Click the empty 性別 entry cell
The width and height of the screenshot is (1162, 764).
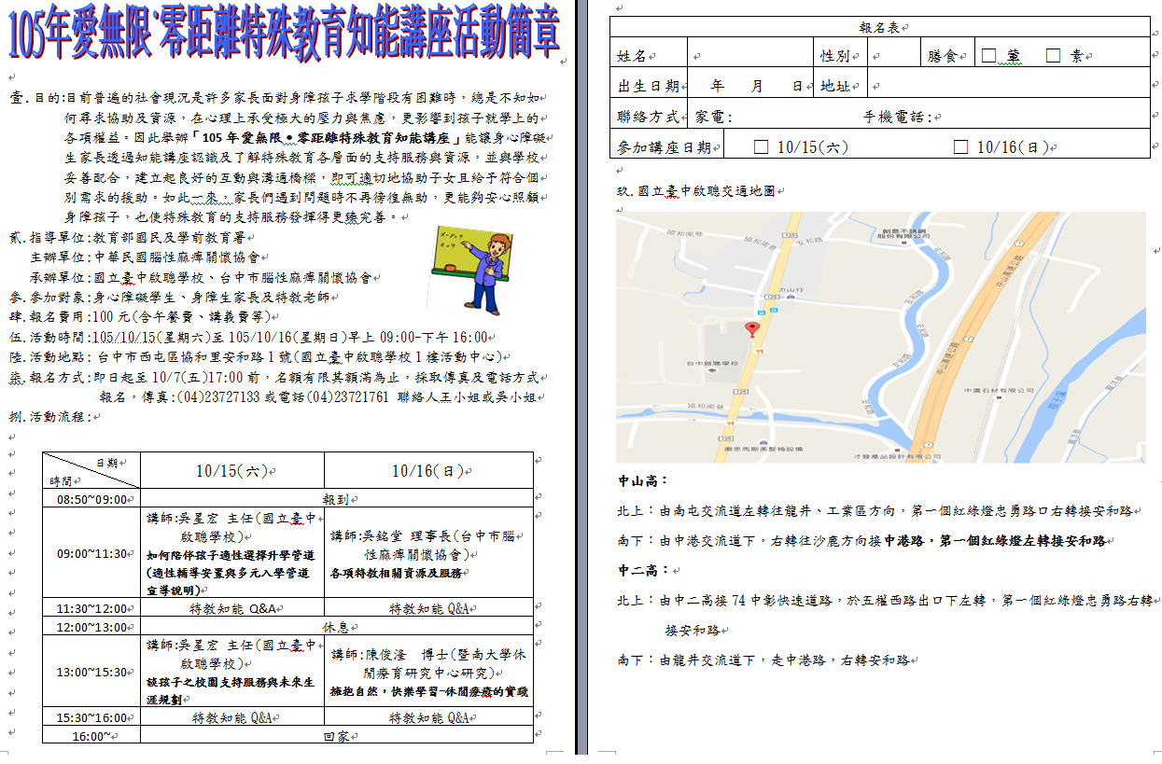click(892, 56)
